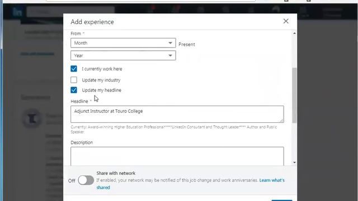Screen dimensions: 358x201
Task: Click the 'Update my headline' label
Action: coord(102,90)
